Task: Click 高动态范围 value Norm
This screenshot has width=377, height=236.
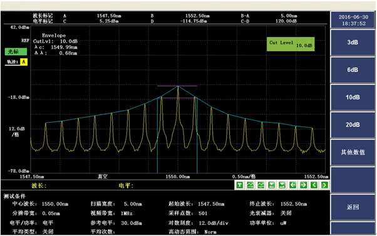Action: 210,232
